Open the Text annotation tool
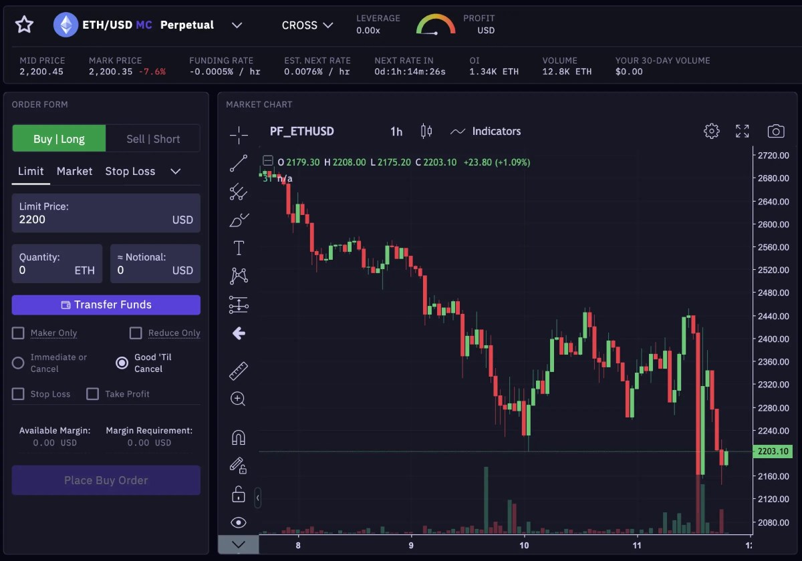 point(238,247)
